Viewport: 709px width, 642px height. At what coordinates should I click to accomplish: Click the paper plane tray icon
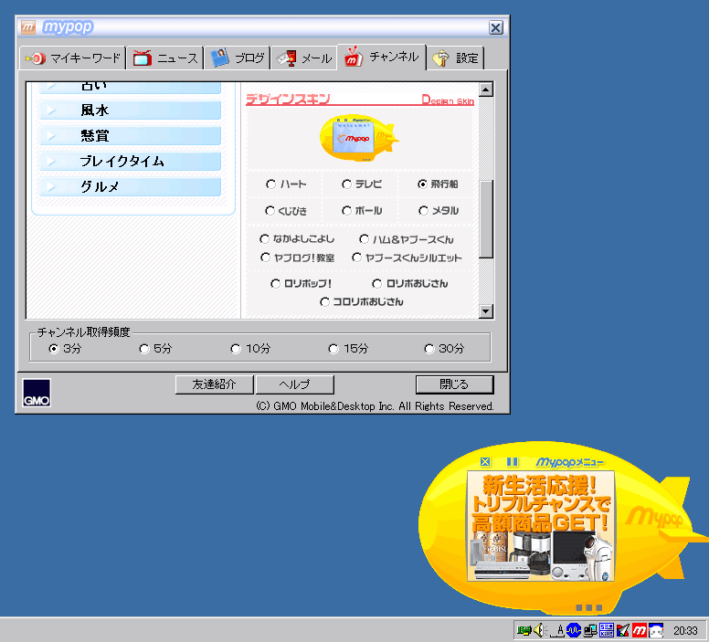tap(622, 630)
